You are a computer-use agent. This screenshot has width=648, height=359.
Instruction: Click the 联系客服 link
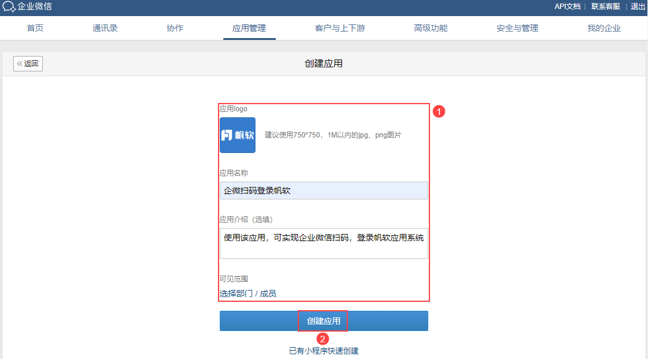click(x=606, y=7)
